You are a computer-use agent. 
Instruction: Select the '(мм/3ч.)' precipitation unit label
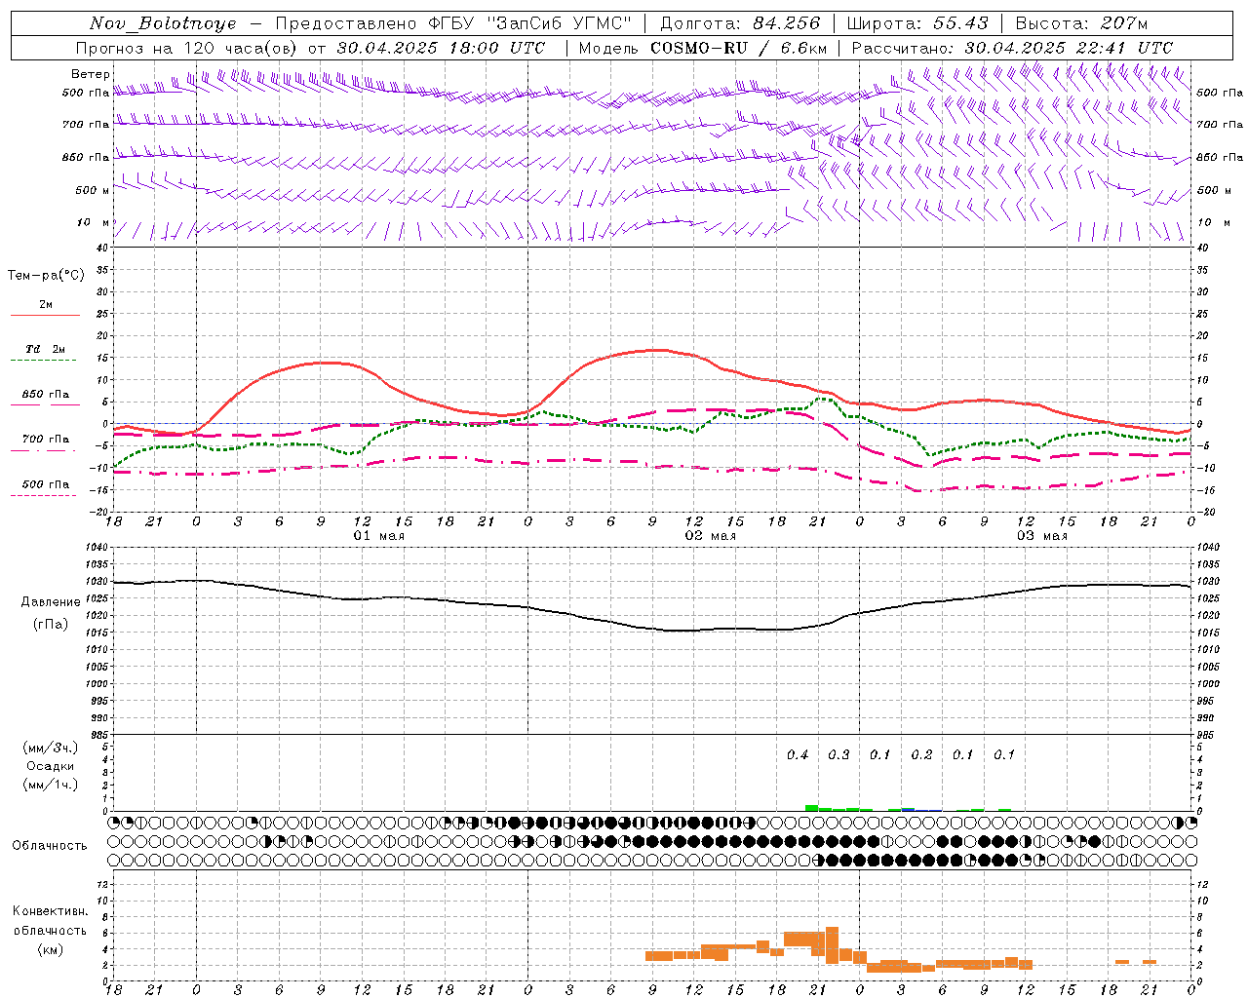[x=51, y=748]
